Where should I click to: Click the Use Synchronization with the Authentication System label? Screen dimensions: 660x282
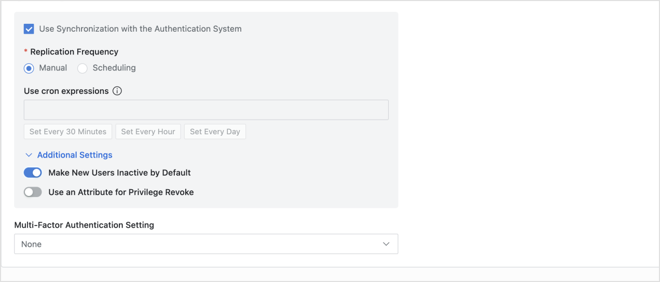[140, 29]
